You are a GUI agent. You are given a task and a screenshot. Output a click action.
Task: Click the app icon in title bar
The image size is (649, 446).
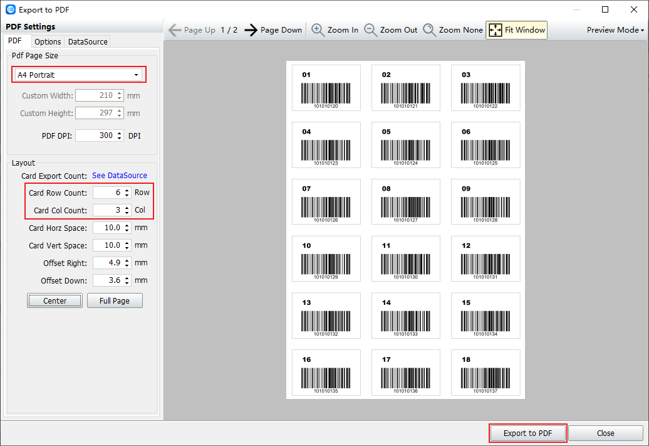coord(11,9)
